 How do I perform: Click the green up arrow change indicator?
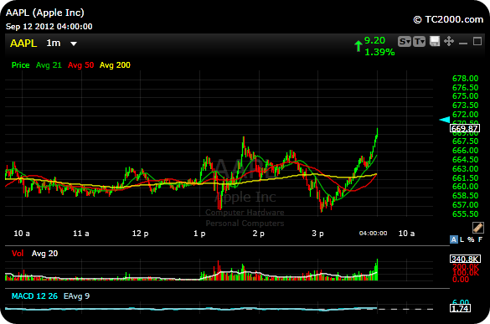coord(358,46)
